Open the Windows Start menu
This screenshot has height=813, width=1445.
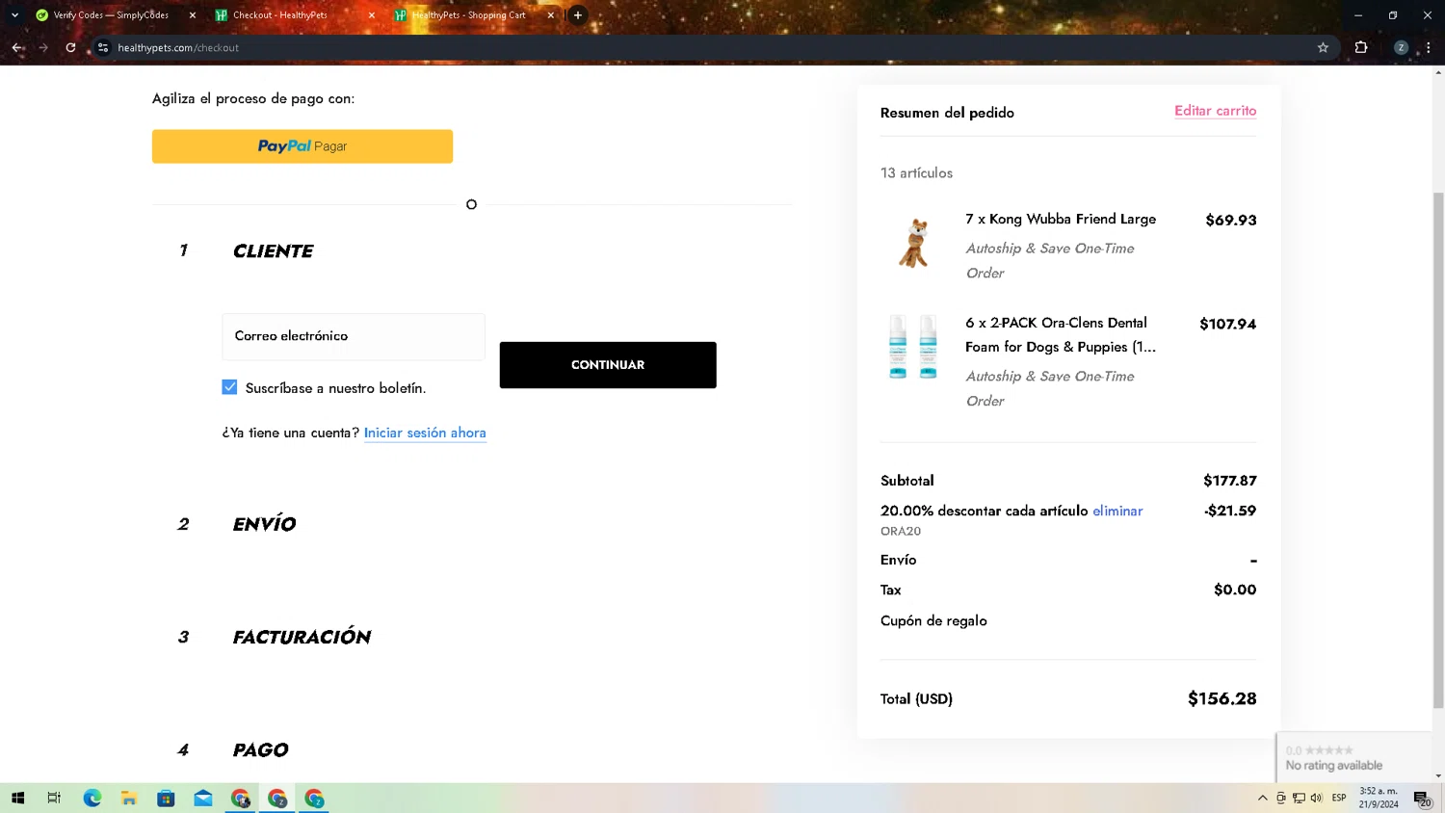[x=17, y=798]
